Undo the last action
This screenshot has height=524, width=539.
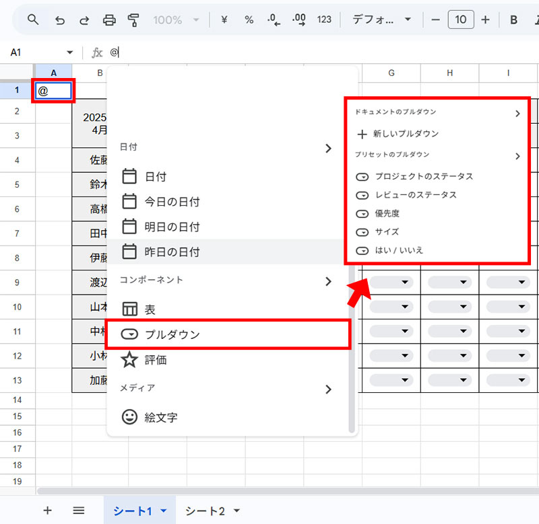click(x=60, y=20)
